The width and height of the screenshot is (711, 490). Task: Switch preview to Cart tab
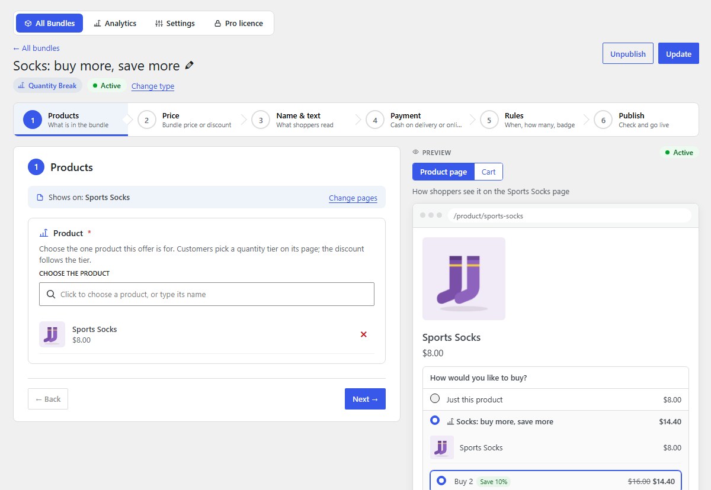489,172
